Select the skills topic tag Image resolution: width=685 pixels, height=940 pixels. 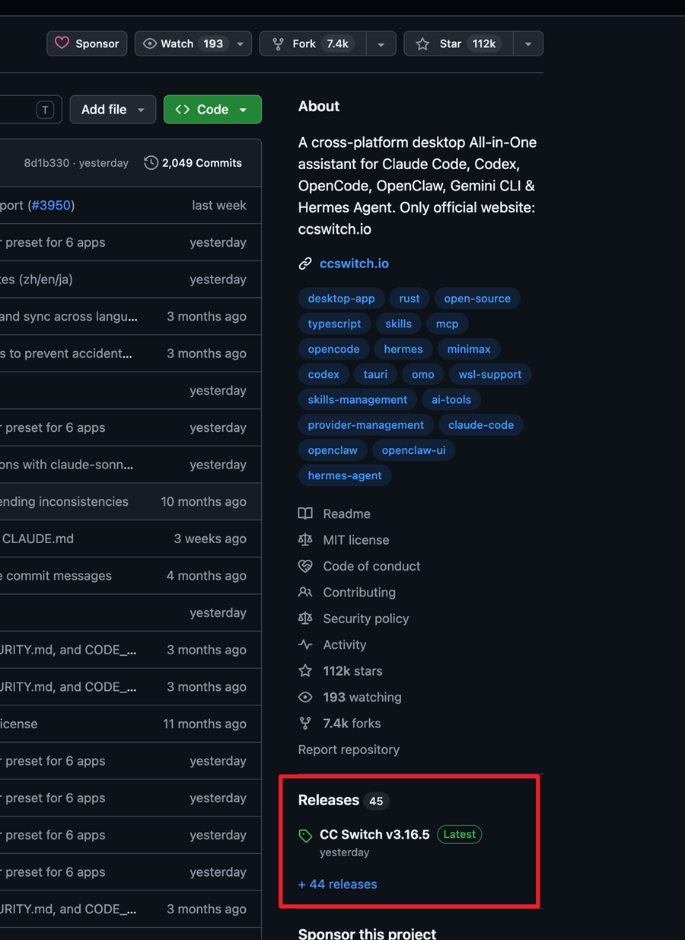pos(398,324)
